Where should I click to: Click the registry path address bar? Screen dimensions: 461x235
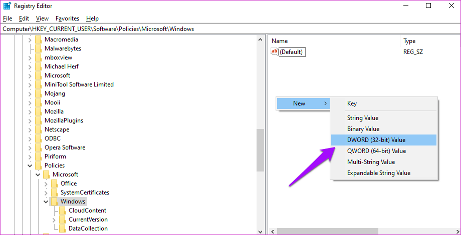[x=230, y=29]
